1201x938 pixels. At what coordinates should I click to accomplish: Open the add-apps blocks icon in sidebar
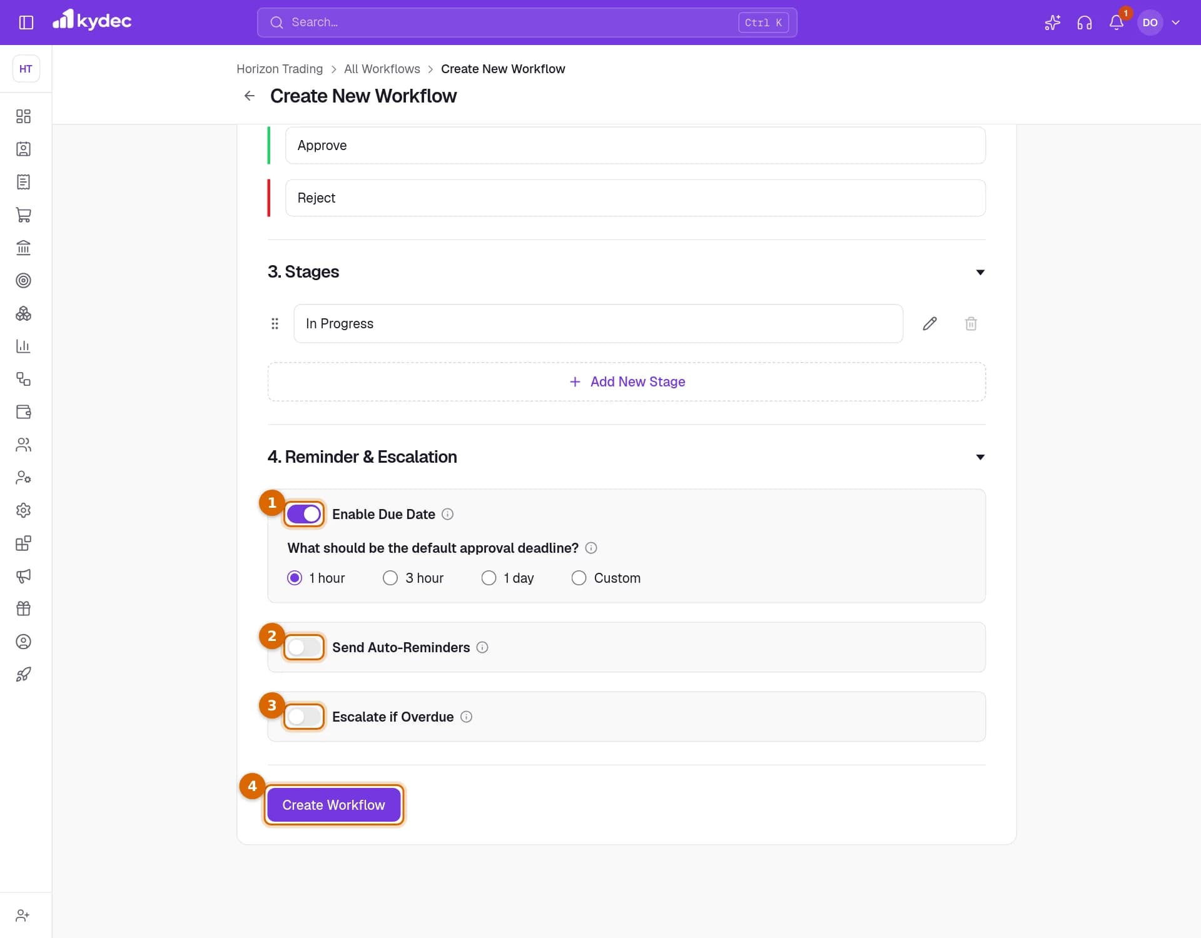tap(23, 543)
